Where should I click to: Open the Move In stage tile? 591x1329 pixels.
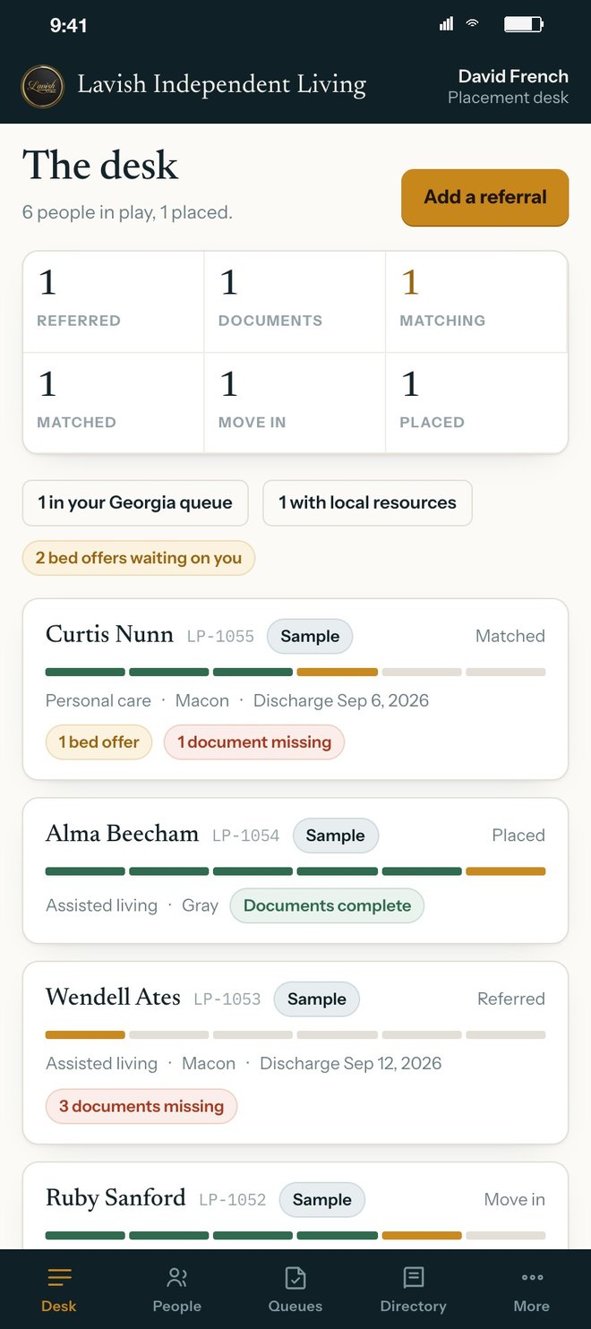coord(295,403)
